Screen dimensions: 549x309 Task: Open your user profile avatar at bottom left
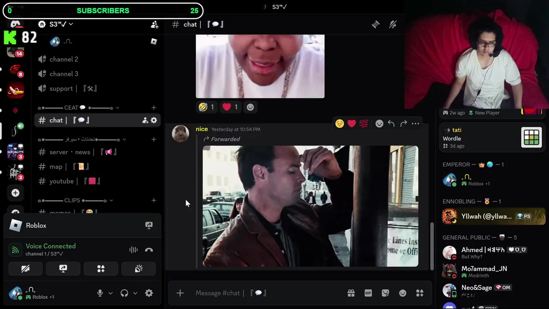point(16,293)
